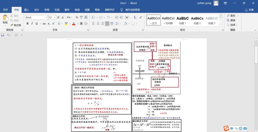
Task: Click the Format Painter (格式刷) brush icon
Action: pyautogui.click(x=12, y=25)
